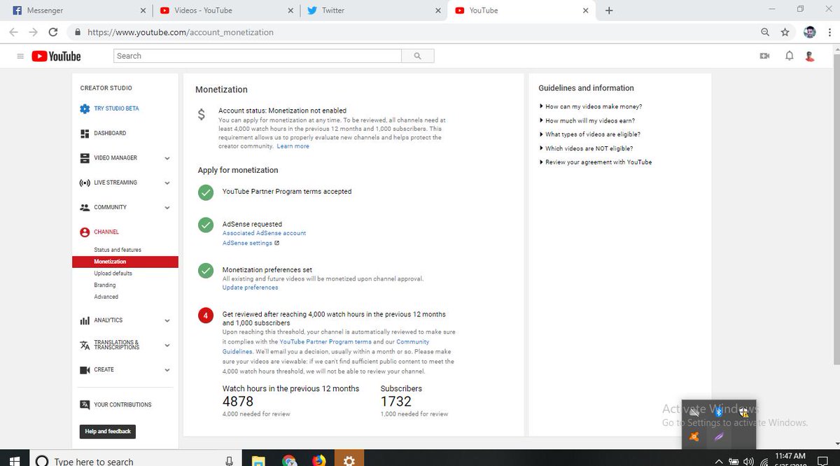Open Upload defaults in Channel menu
Viewport: 840px width, 466px height.
tap(113, 274)
